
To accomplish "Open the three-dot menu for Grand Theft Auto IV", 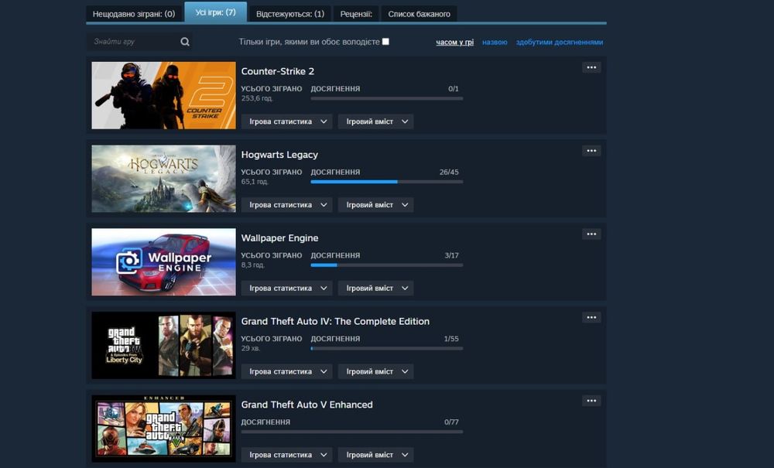I will click(591, 318).
